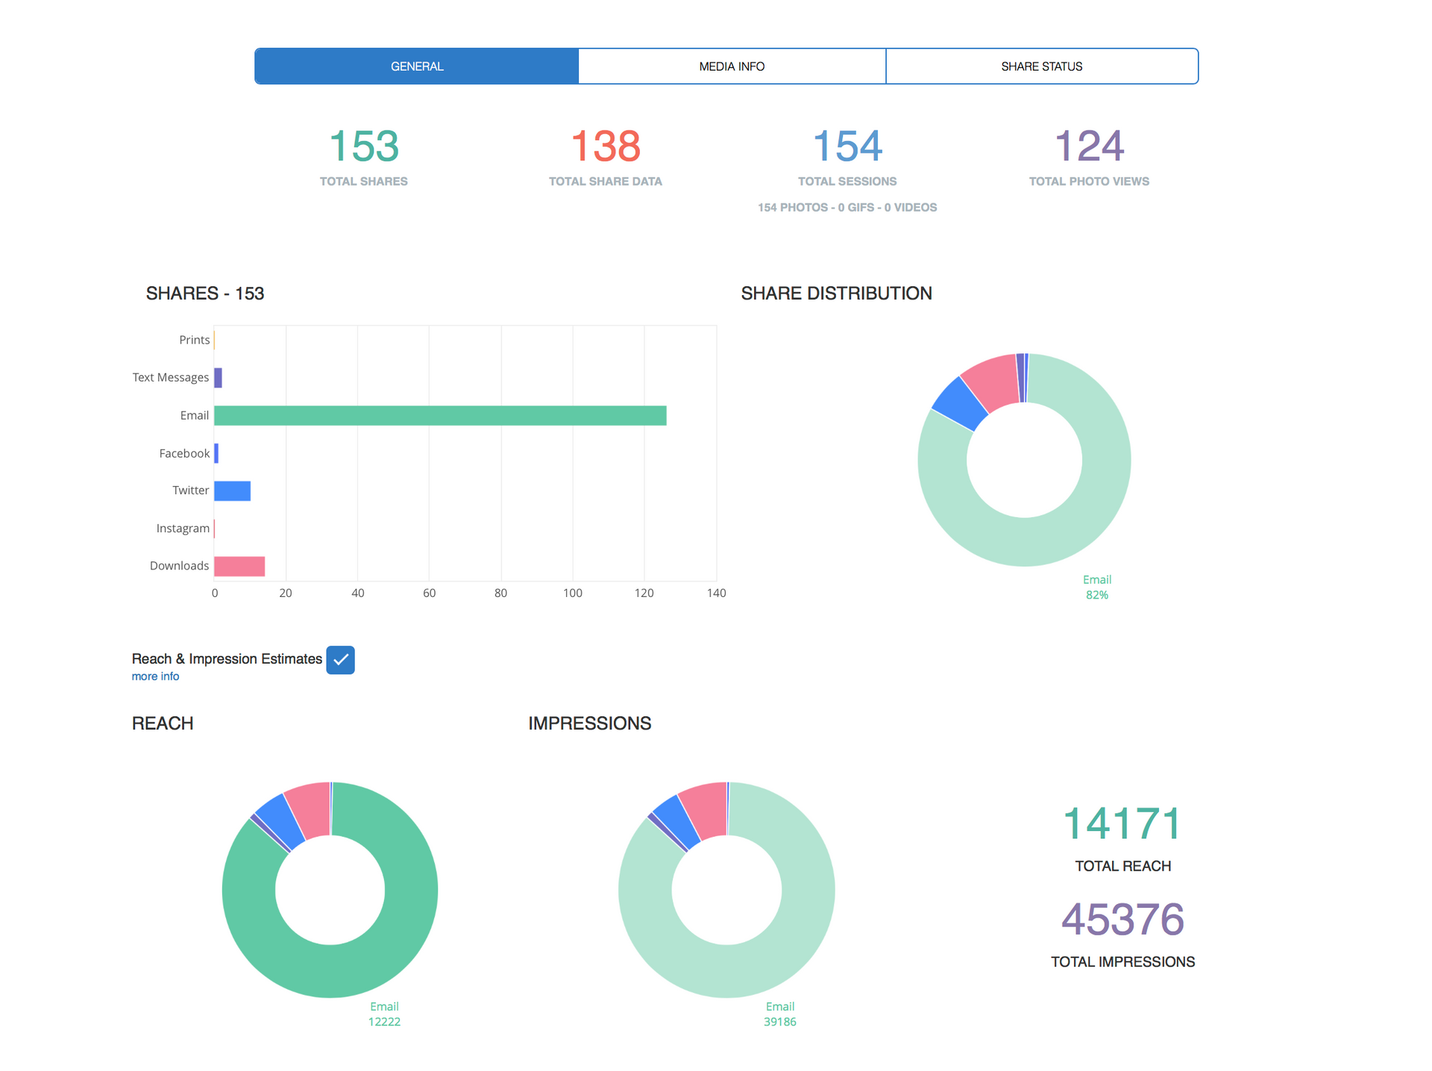
Task: Click the 153 Total Shares figure
Action: click(364, 146)
